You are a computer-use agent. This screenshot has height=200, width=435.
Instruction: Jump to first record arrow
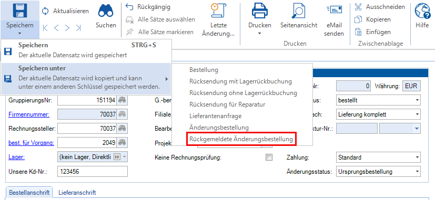(45, 28)
